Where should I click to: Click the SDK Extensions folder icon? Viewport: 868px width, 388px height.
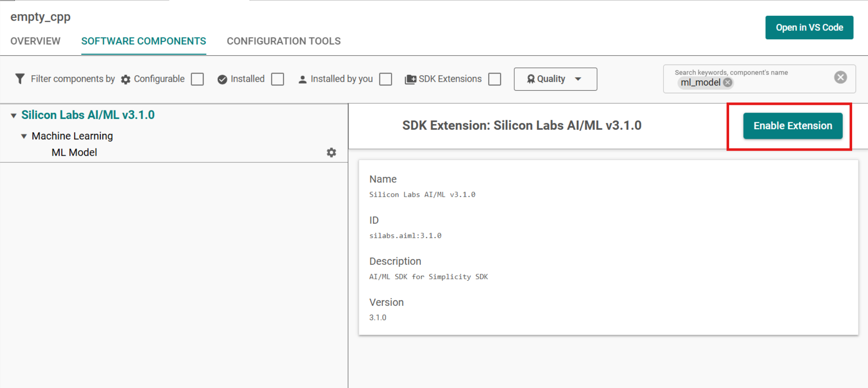410,80
